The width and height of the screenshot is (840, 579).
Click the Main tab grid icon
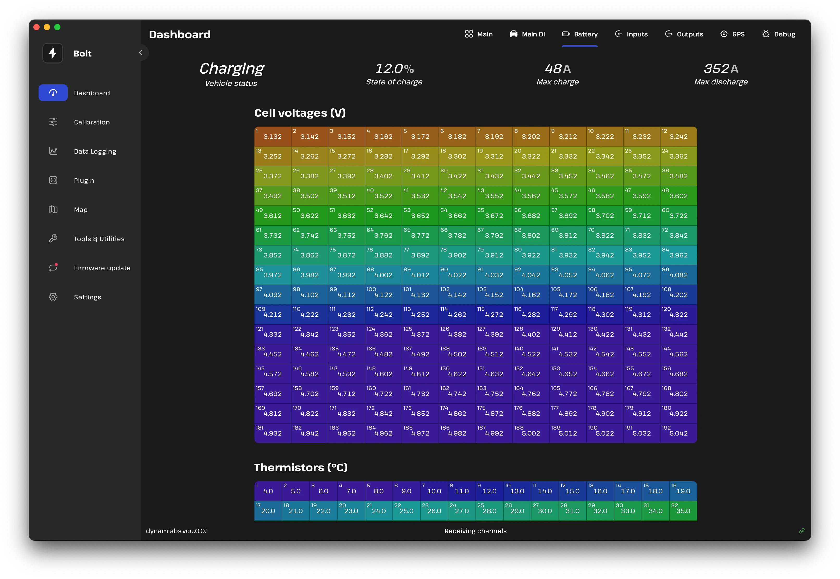tap(469, 34)
